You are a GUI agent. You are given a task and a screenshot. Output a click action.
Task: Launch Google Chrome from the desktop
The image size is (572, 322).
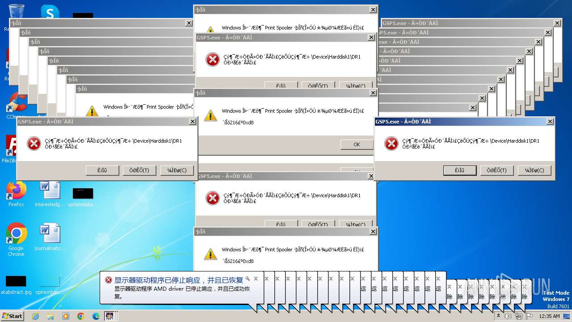click(16, 240)
